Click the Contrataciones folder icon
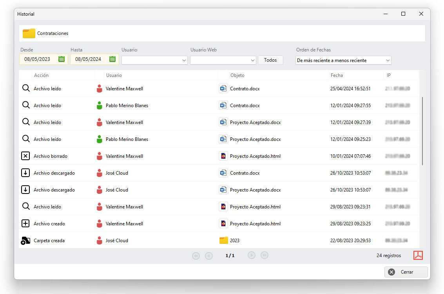Image resolution: width=444 pixels, height=294 pixels. coord(29,33)
